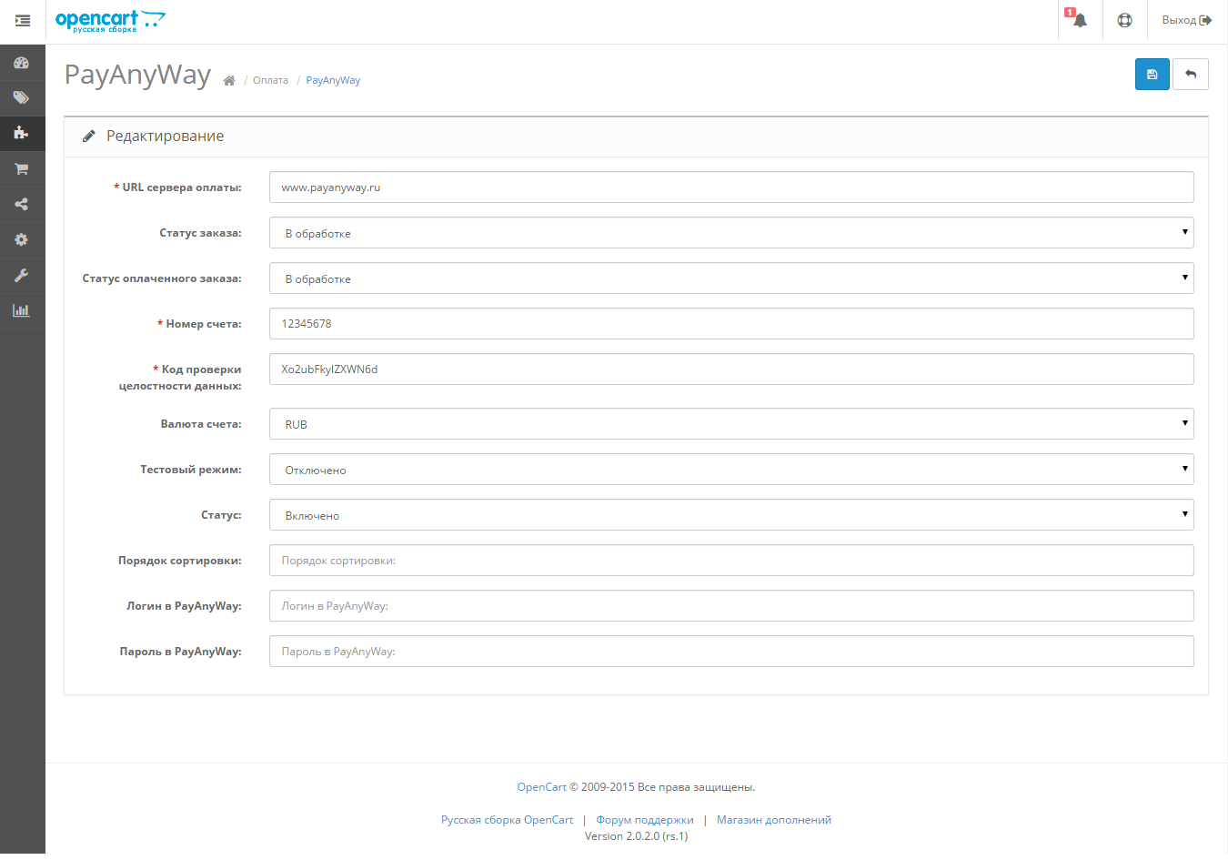Open the extensions puzzle icon in sidebar
The height and width of the screenshot is (860, 1228).
22,133
